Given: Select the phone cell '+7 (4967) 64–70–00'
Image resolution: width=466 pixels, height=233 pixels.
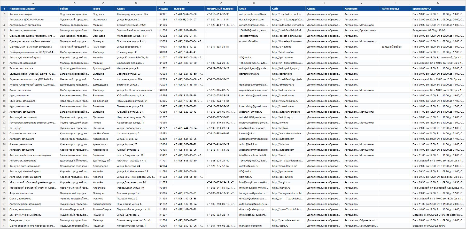Looking at the screenshot, I should 188,14.
